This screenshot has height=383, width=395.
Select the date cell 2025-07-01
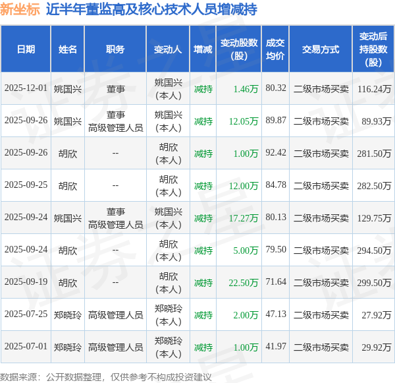pos(26,347)
